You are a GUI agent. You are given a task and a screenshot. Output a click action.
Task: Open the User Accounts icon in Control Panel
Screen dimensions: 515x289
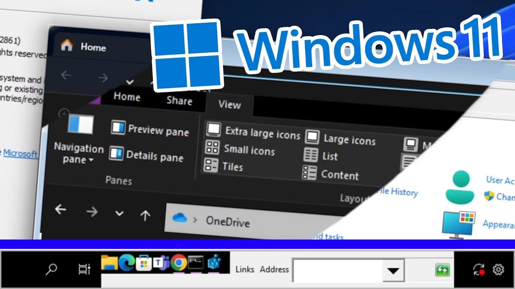coord(460,187)
